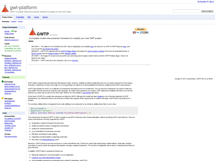This screenshot has width=215, height=161.
Task: Open the Chatroom external link
Action: tap(8, 130)
